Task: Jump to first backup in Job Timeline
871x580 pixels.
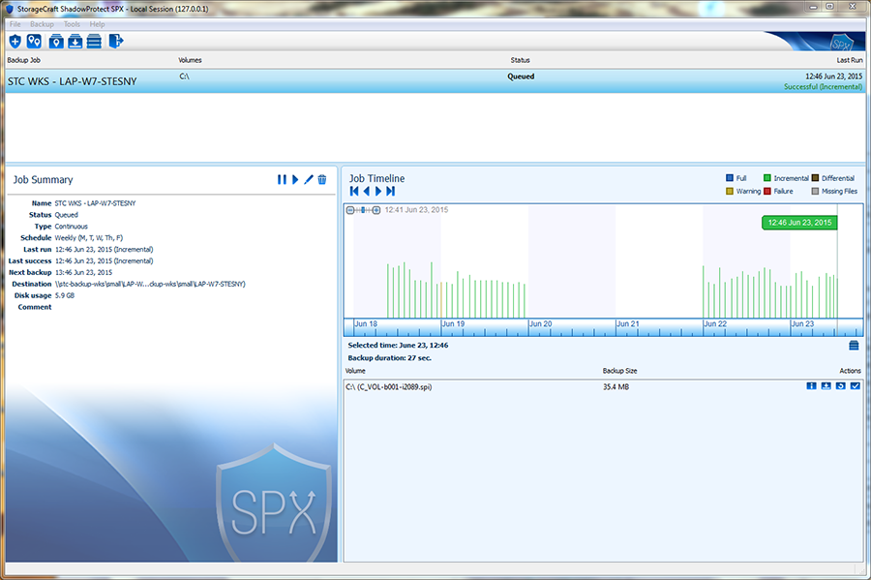Action: tap(354, 191)
